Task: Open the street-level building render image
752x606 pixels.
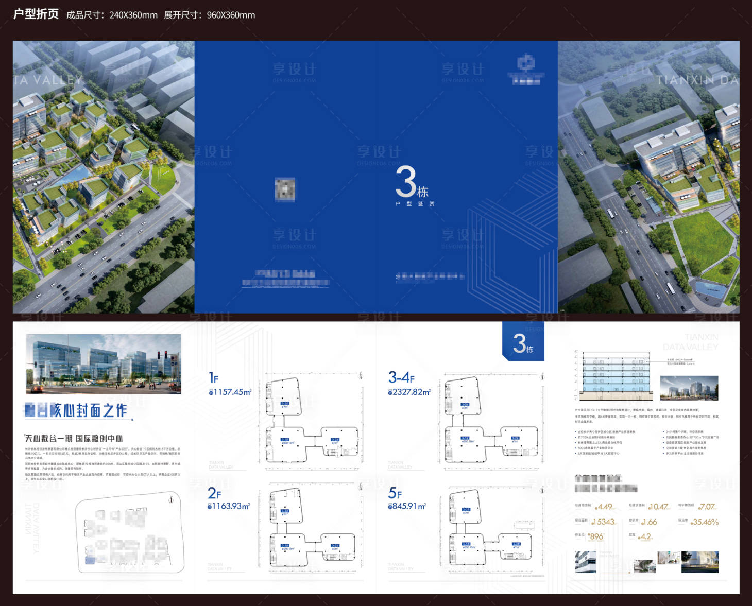Action: [104, 363]
